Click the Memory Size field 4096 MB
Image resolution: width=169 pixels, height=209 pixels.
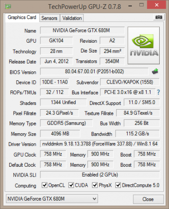[60, 133]
